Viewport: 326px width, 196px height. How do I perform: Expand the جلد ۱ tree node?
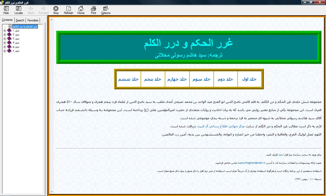coord(5,31)
